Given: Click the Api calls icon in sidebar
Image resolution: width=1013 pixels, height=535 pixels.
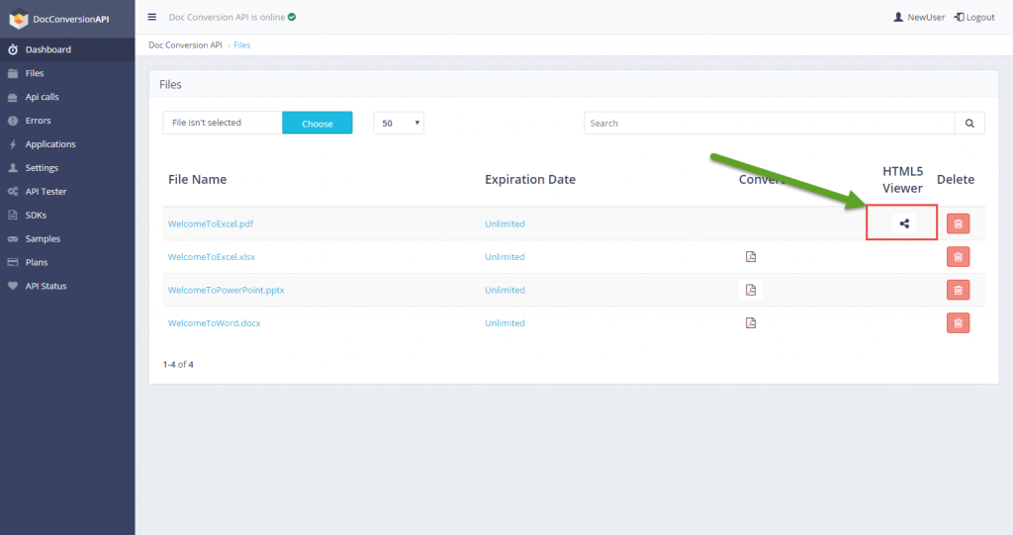Looking at the screenshot, I should pyautogui.click(x=13, y=97).
